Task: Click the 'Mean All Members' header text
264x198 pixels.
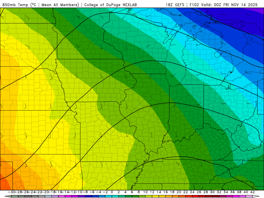Action: pyautogui.click(x=60, y=5)
